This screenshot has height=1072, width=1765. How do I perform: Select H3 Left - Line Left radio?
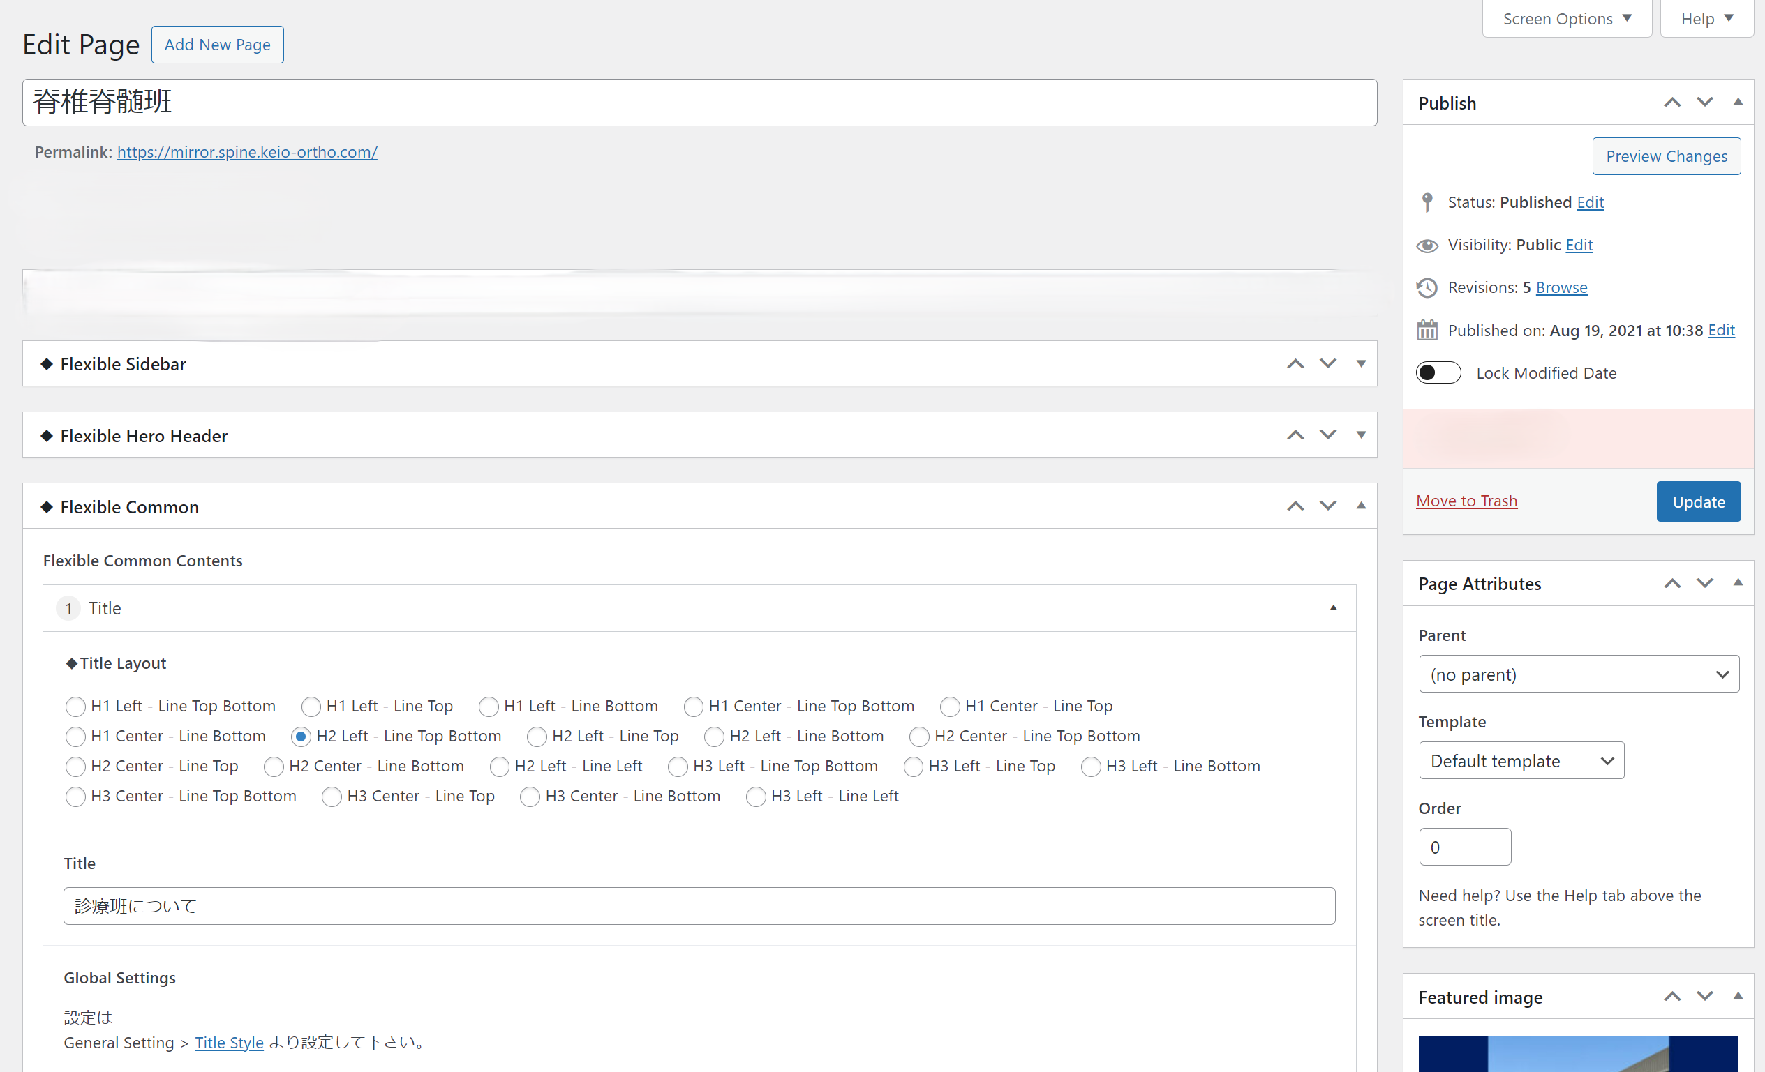pos(756,797)
